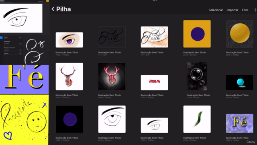Open the small wide eye sketch artwork

pyautogui.click(x=154, y=125)
